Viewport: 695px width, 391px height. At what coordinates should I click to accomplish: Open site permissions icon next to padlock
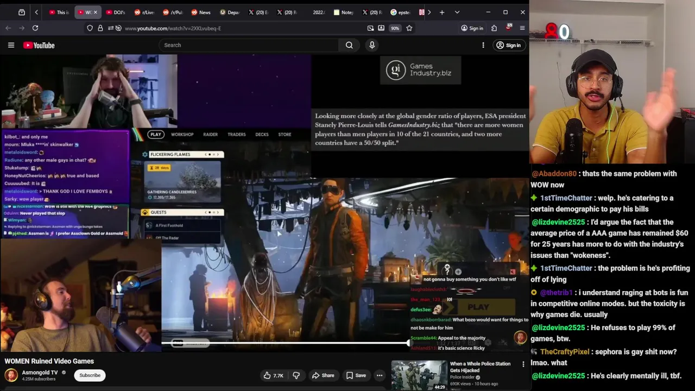coord(110,28)
